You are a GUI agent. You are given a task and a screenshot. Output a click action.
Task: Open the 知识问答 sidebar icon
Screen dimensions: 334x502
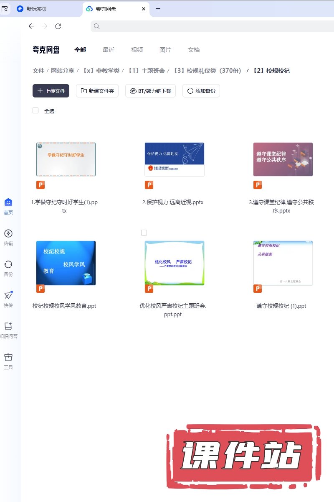[8, 327]
